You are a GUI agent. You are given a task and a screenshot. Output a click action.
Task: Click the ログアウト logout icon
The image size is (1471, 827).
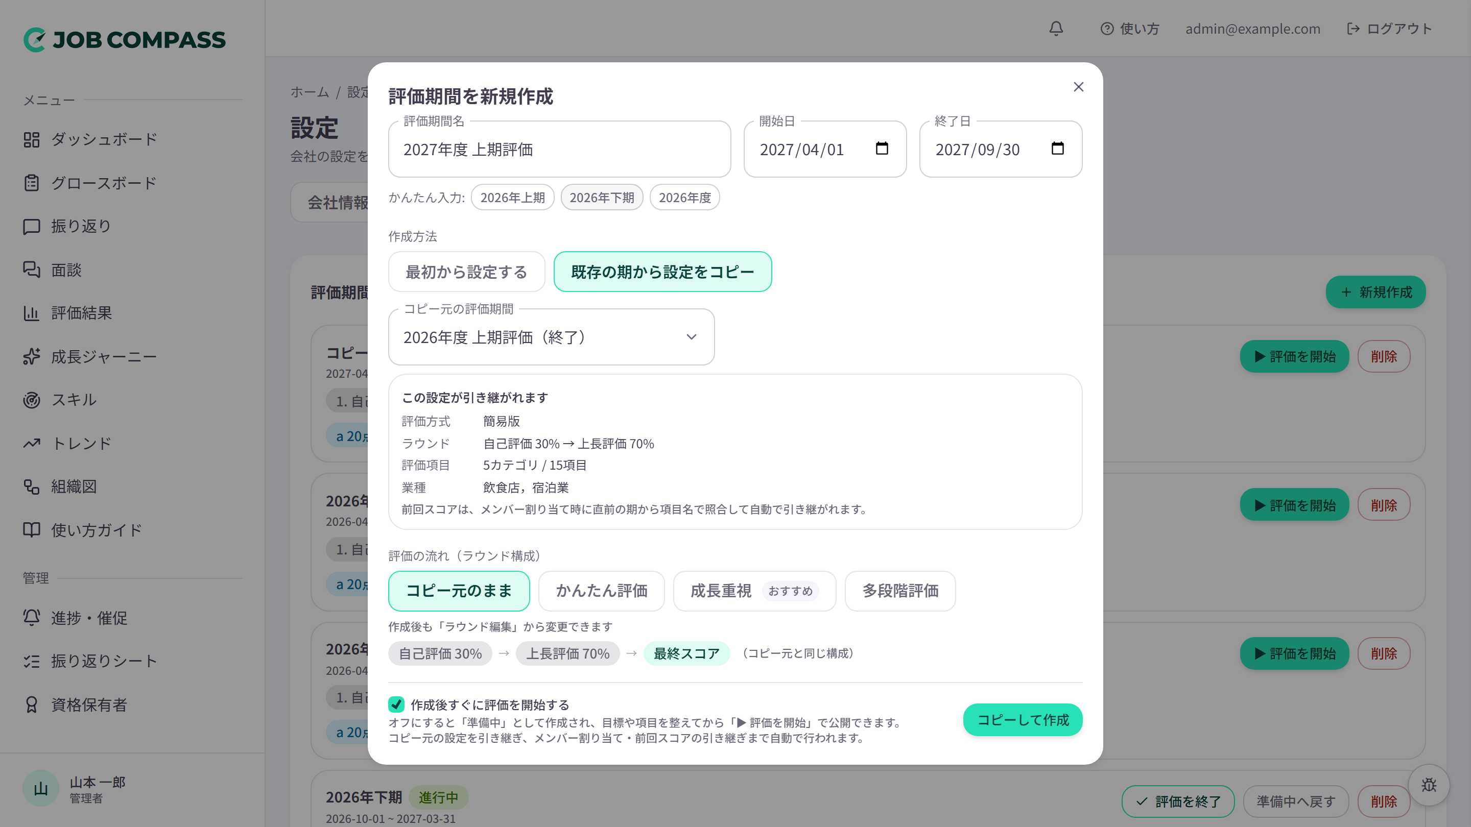pos(1353,29)
